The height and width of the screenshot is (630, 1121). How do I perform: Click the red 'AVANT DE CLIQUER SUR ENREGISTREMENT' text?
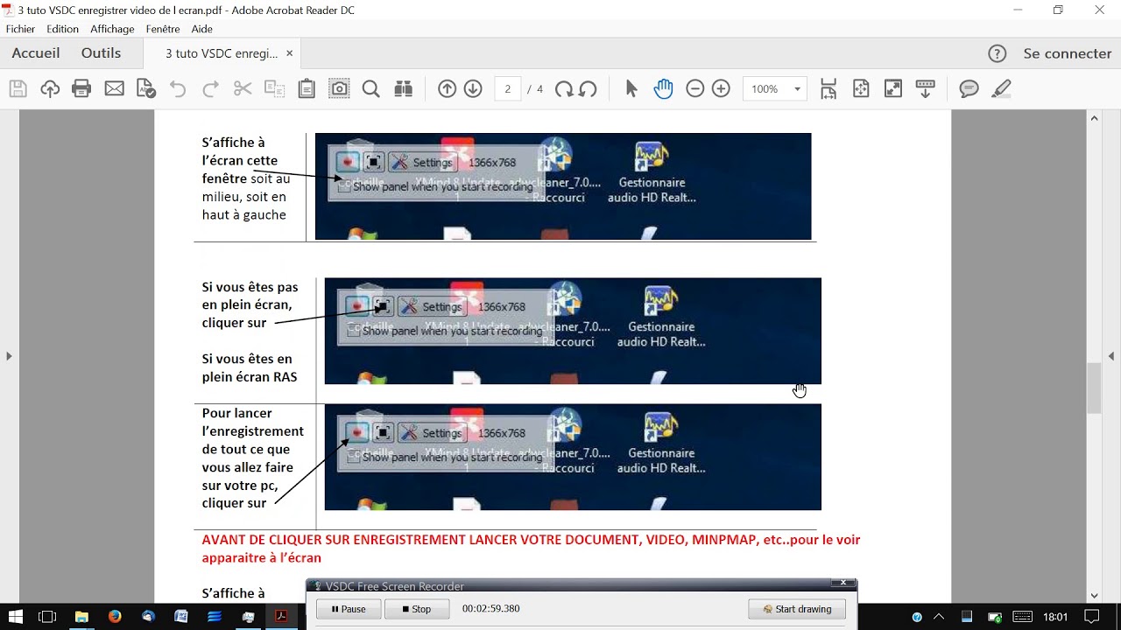point(531,549)
